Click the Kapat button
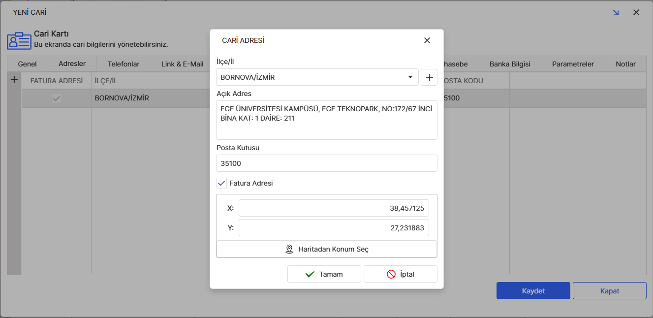 click(x=609, y=291)
